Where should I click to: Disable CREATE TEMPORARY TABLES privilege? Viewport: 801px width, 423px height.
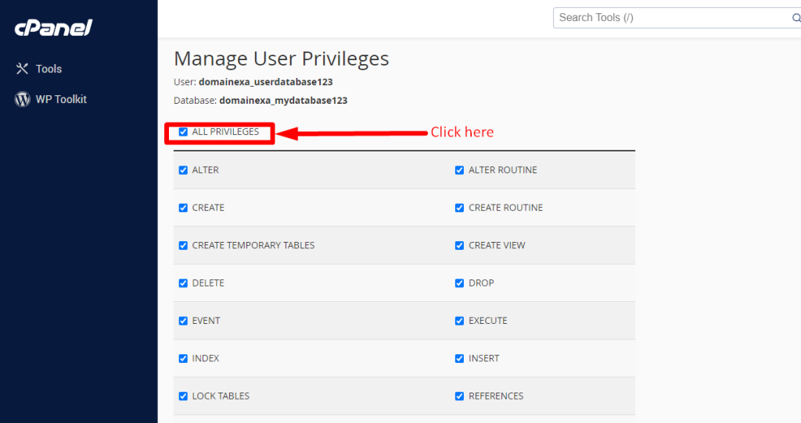point(183,245)
